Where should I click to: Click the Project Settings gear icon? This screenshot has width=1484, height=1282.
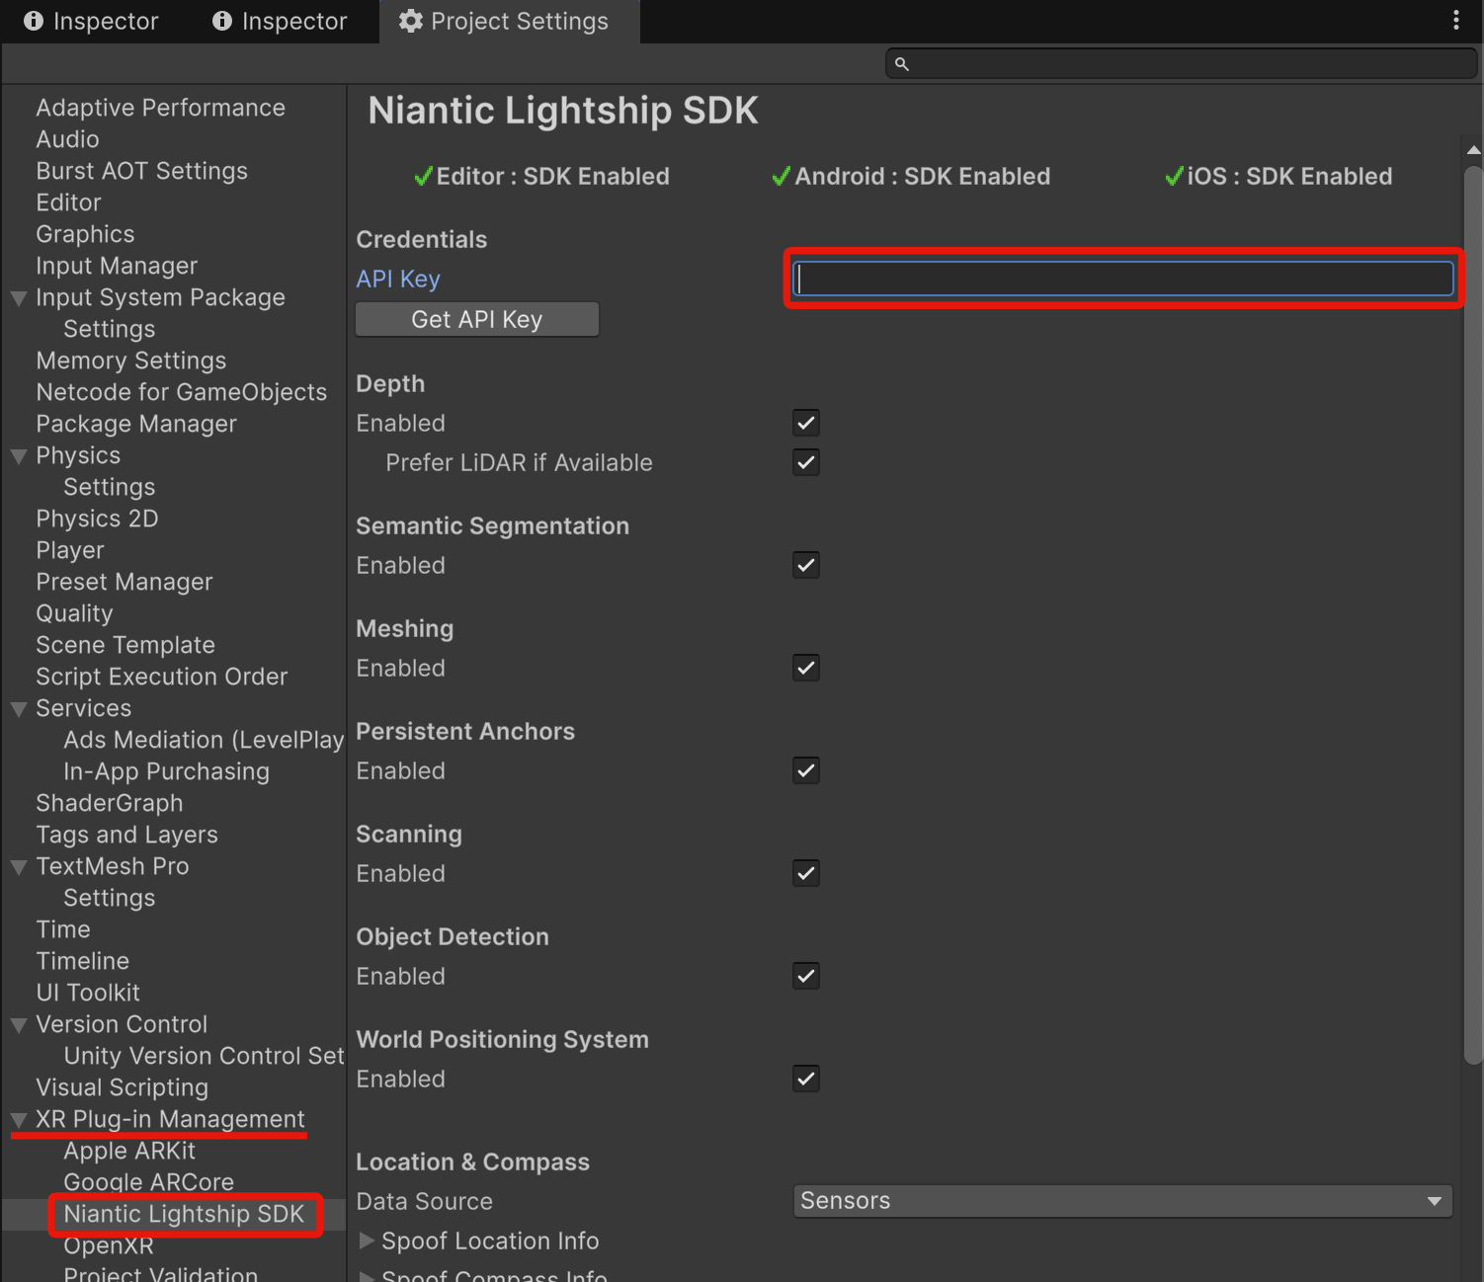[x=410, y=21]
